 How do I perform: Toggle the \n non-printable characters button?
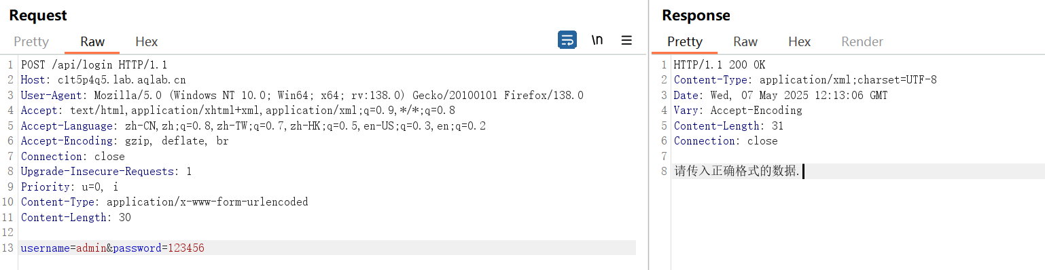click(597, 40)
